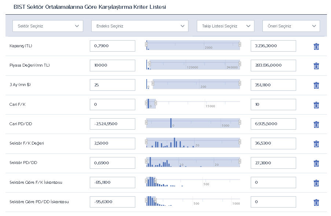The image size is (331, 216).
Task: Expand the Öneri Seçiniz dropdown
Action: [291, 26]
